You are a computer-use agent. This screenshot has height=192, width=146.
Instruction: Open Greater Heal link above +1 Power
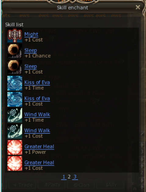pos(39,147)
